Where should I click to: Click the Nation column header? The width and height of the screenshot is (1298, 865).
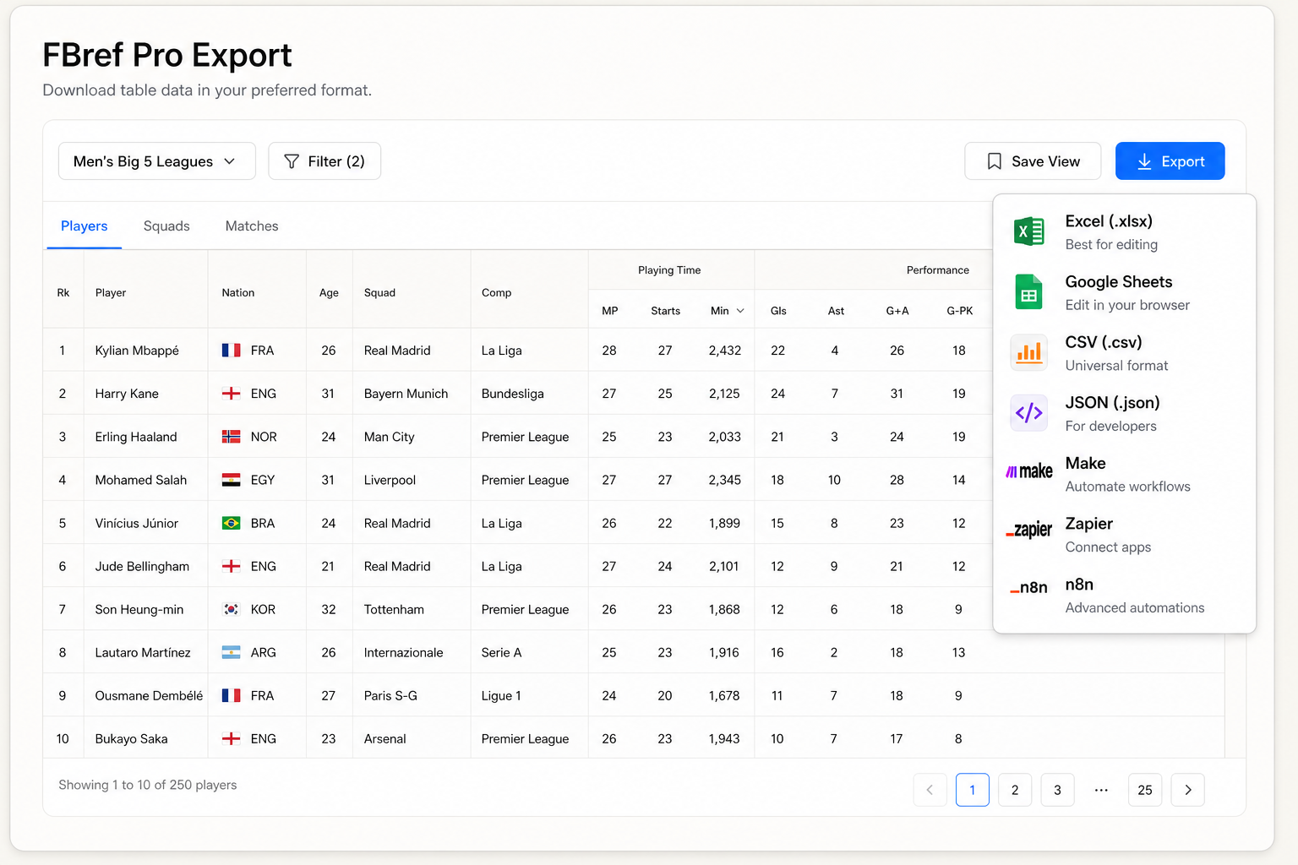(237, 292)
